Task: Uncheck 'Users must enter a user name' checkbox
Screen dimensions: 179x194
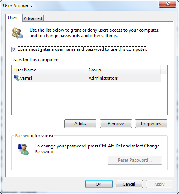Action: tap(14, 49)
